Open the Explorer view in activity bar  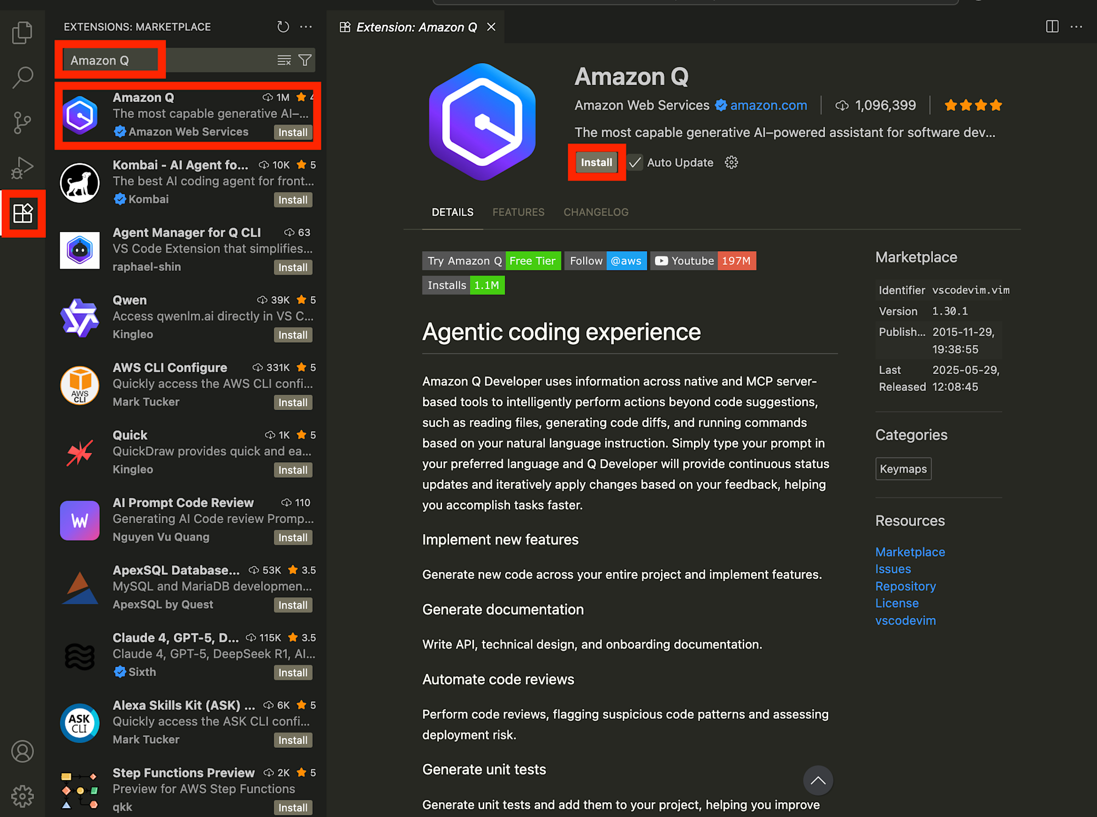click(22, 33)
